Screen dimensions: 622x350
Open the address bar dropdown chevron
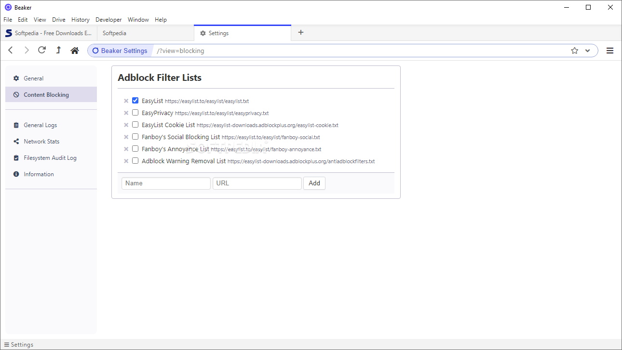588,51
